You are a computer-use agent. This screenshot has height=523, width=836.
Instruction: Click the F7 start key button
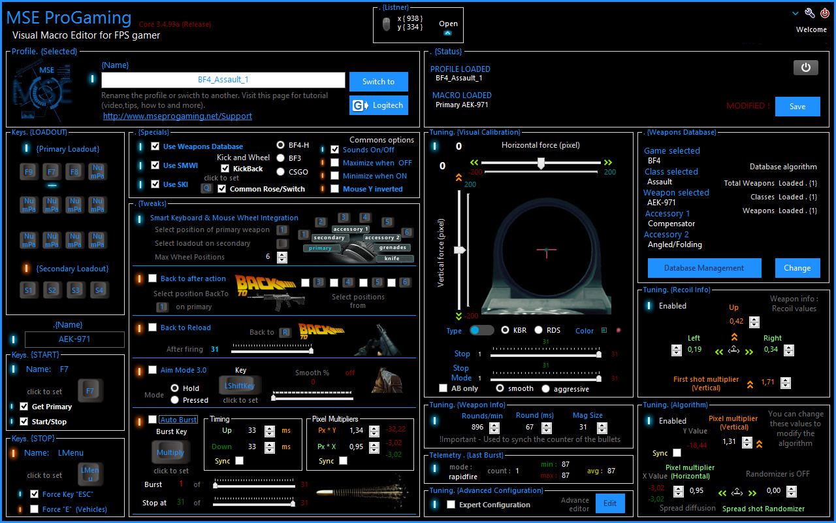pyautogui.click(x=90, y=391)
